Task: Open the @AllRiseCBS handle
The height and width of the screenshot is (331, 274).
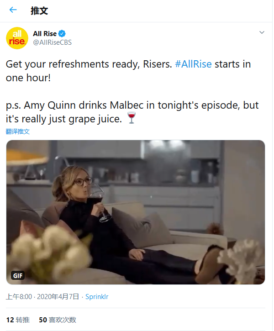Action: point(53,42)
